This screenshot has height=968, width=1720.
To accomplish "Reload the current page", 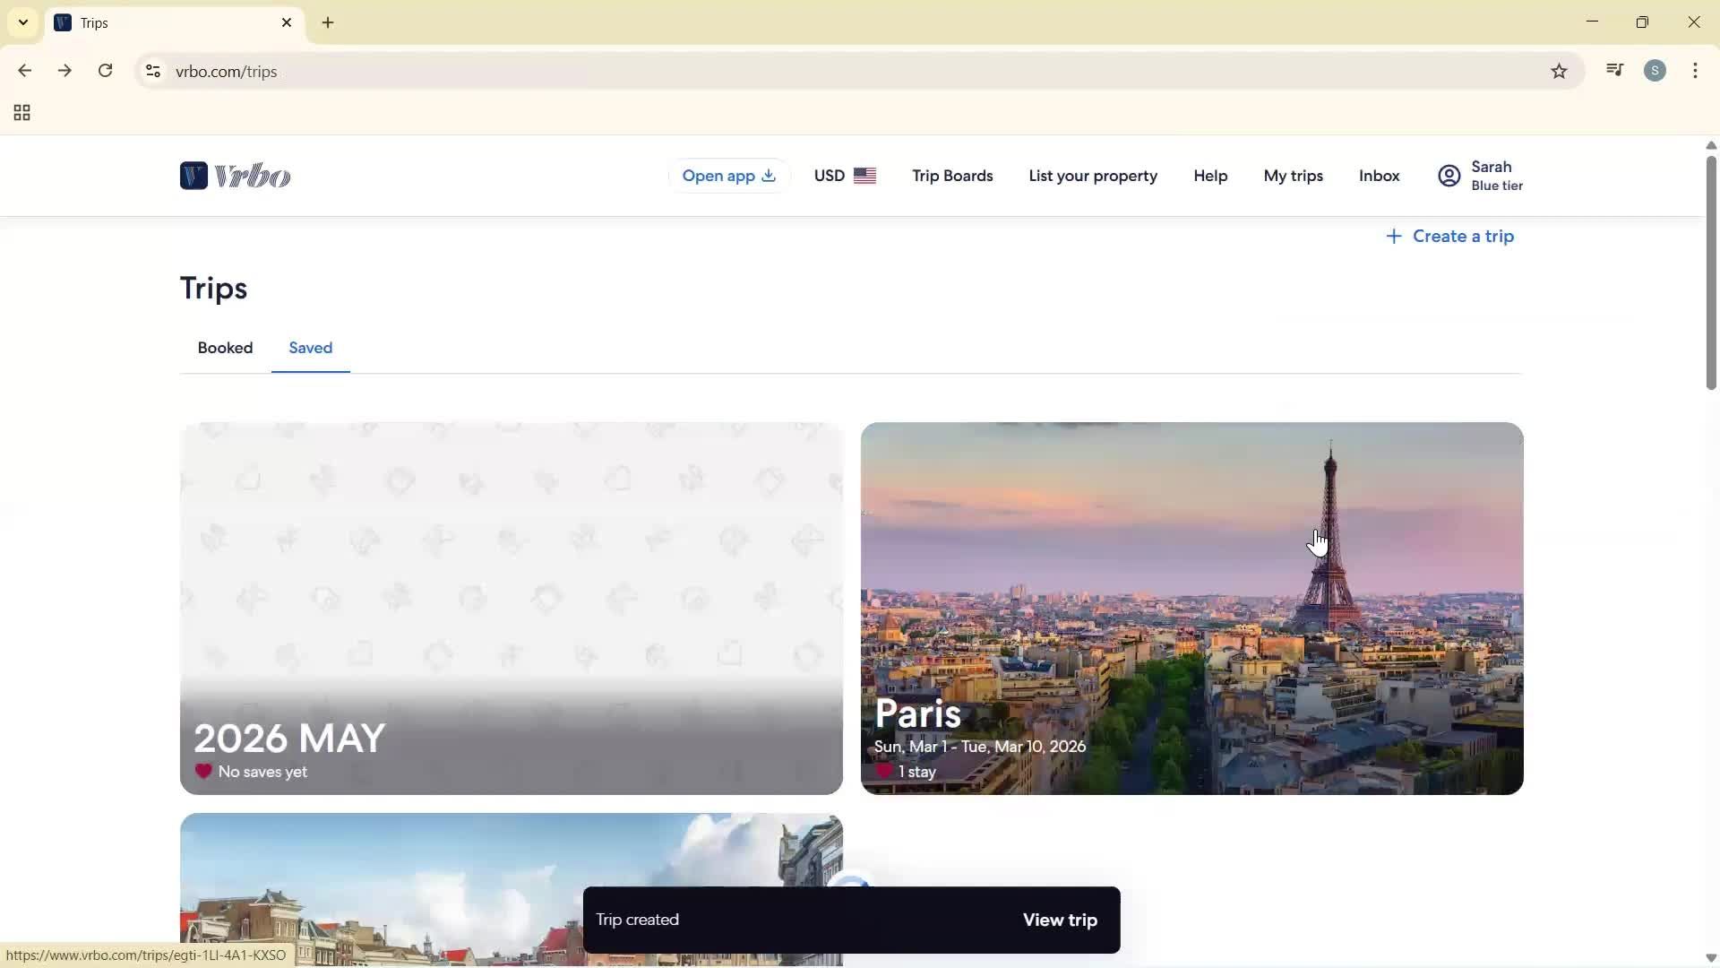I will (x=106, y=71).
